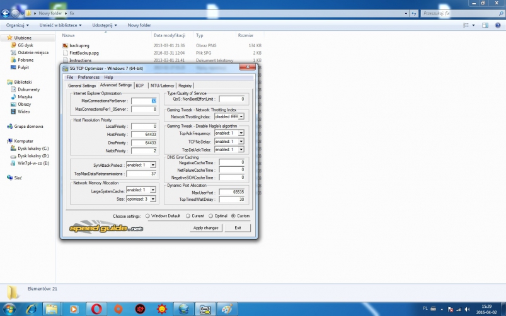Open Opera browser from taskbar
Viewport: 506px width, 316px height.
(96, 308)
